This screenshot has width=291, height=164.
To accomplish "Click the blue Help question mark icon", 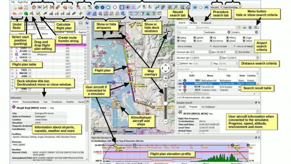I will click(x=250, y=27).
